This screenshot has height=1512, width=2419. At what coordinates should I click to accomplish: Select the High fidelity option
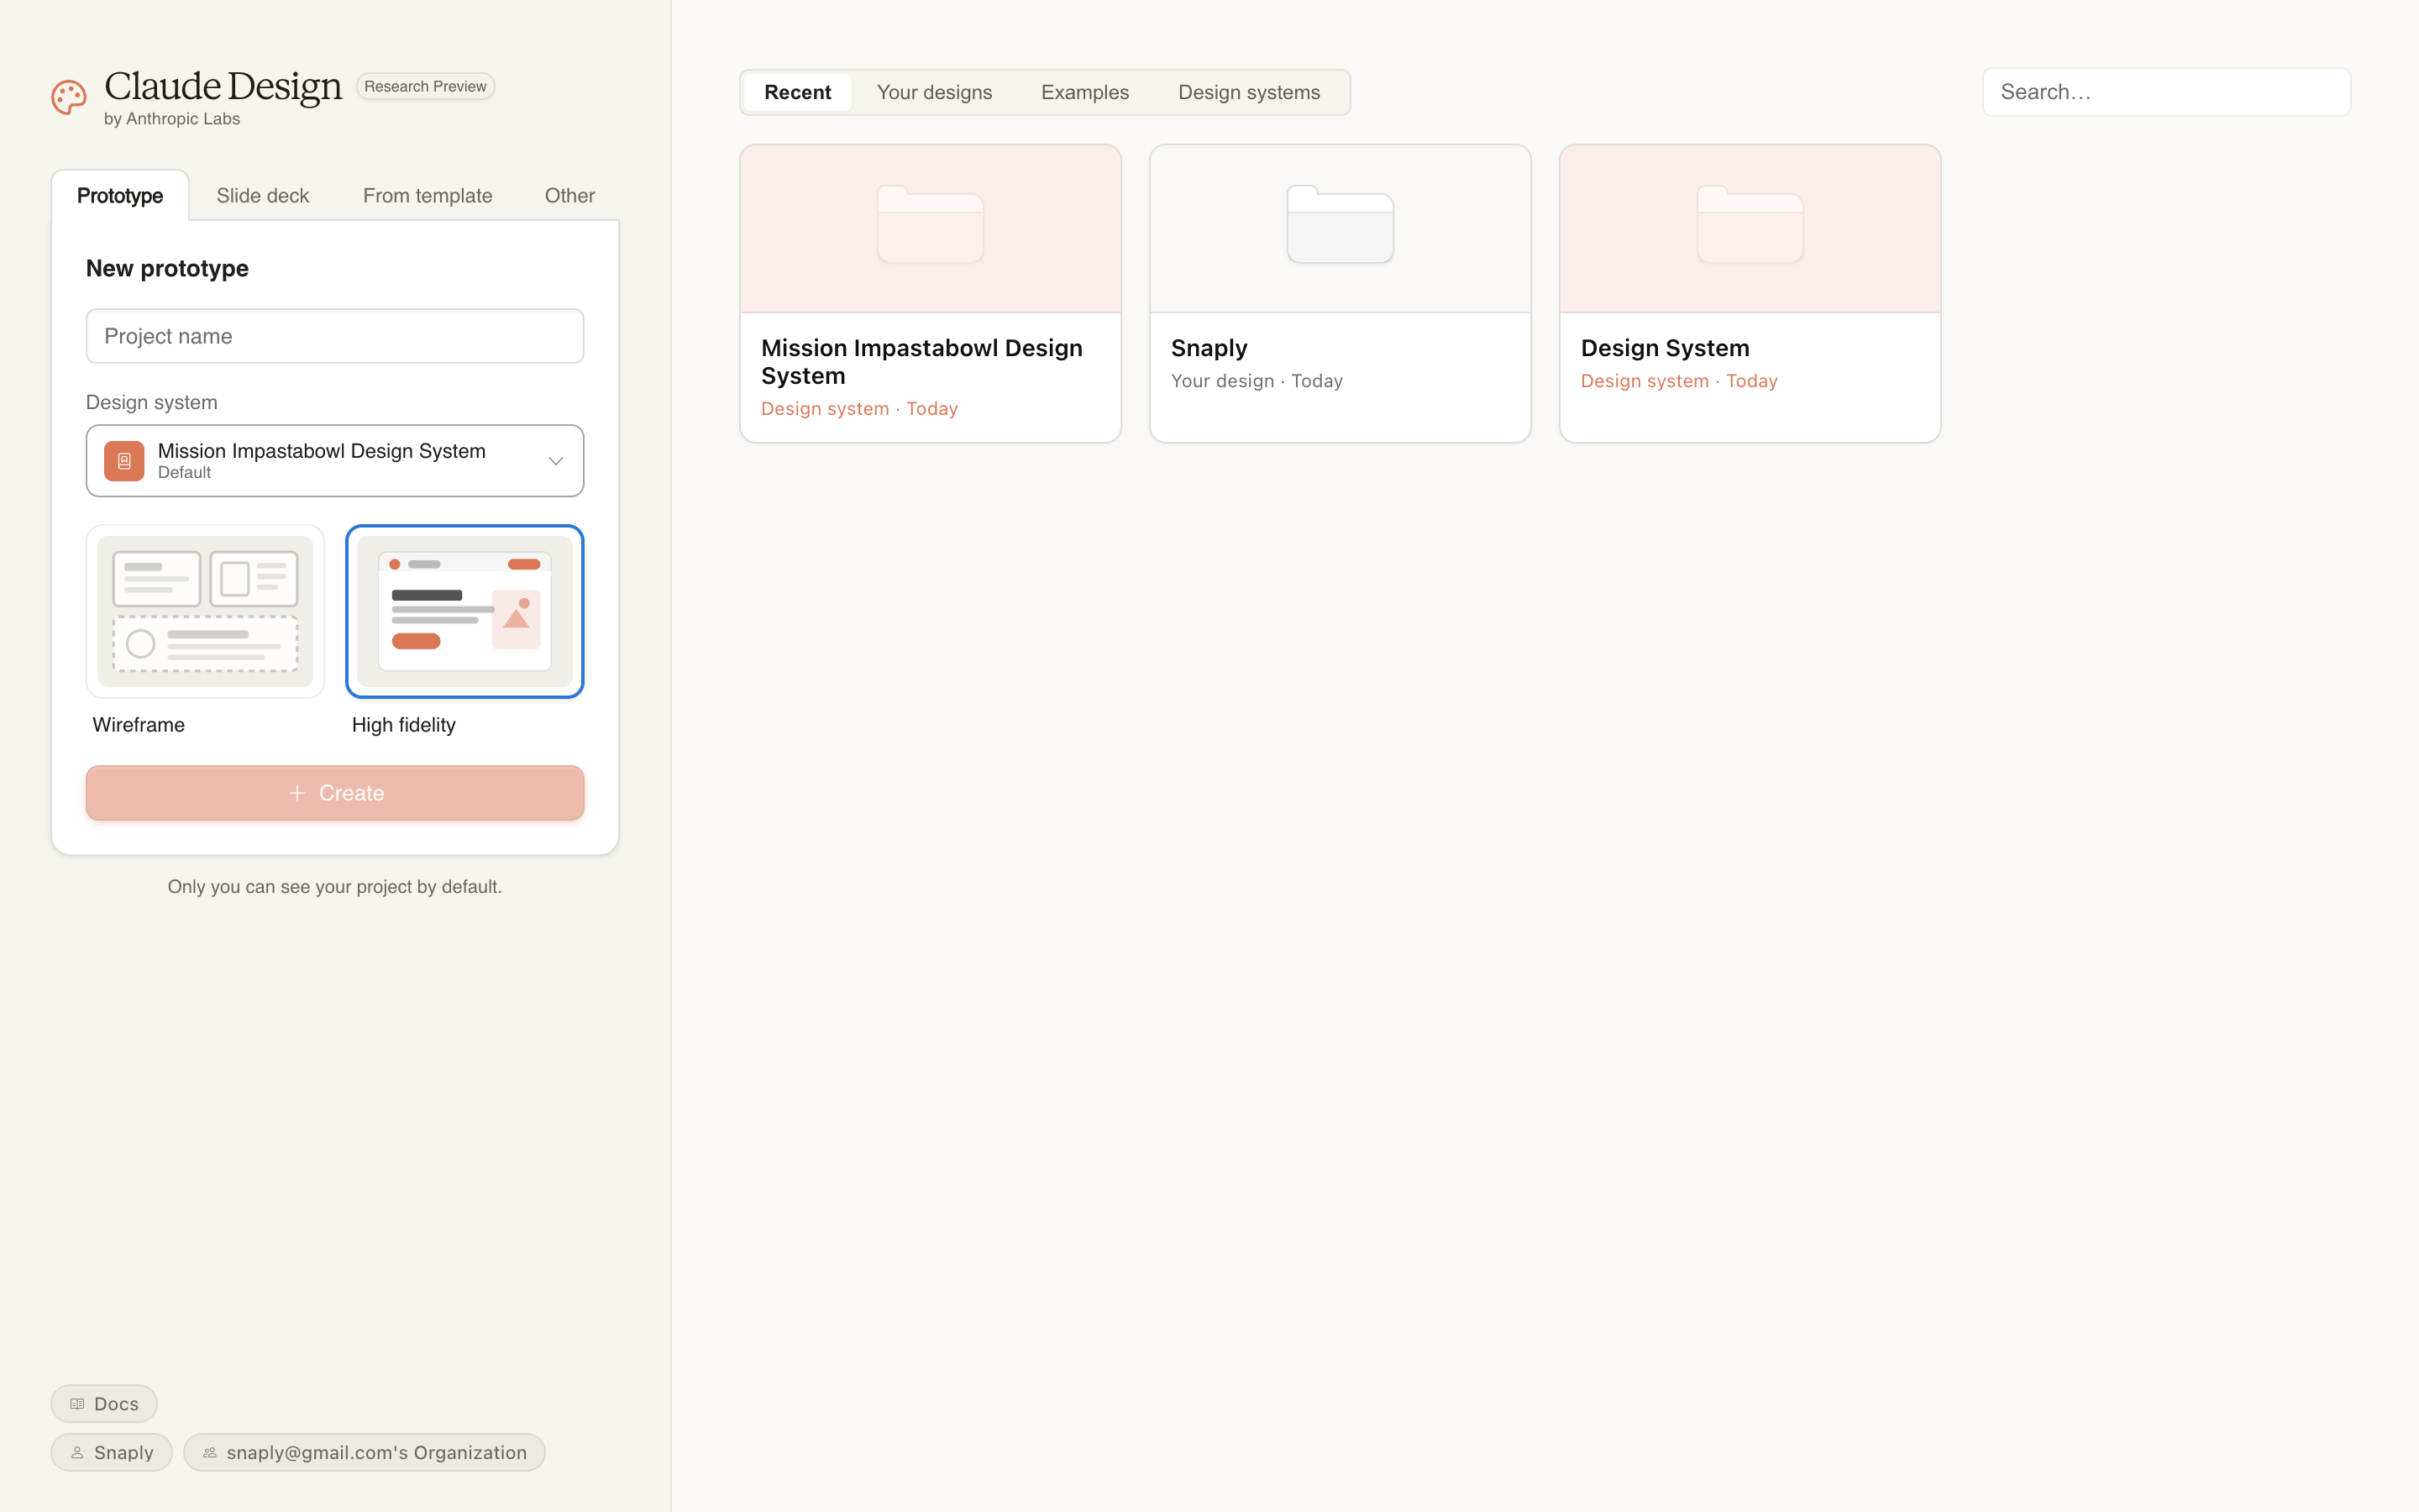[464, 611]
